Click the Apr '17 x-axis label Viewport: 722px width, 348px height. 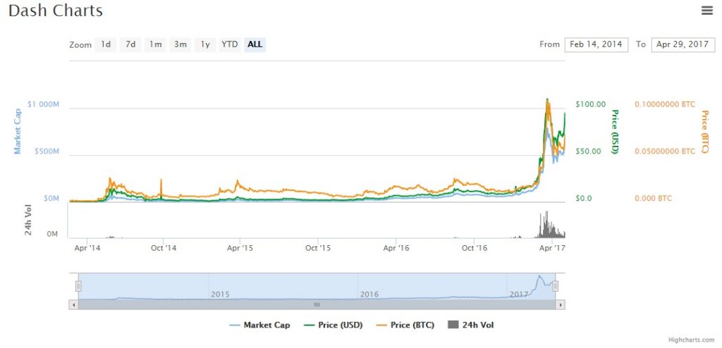(552, 248)
